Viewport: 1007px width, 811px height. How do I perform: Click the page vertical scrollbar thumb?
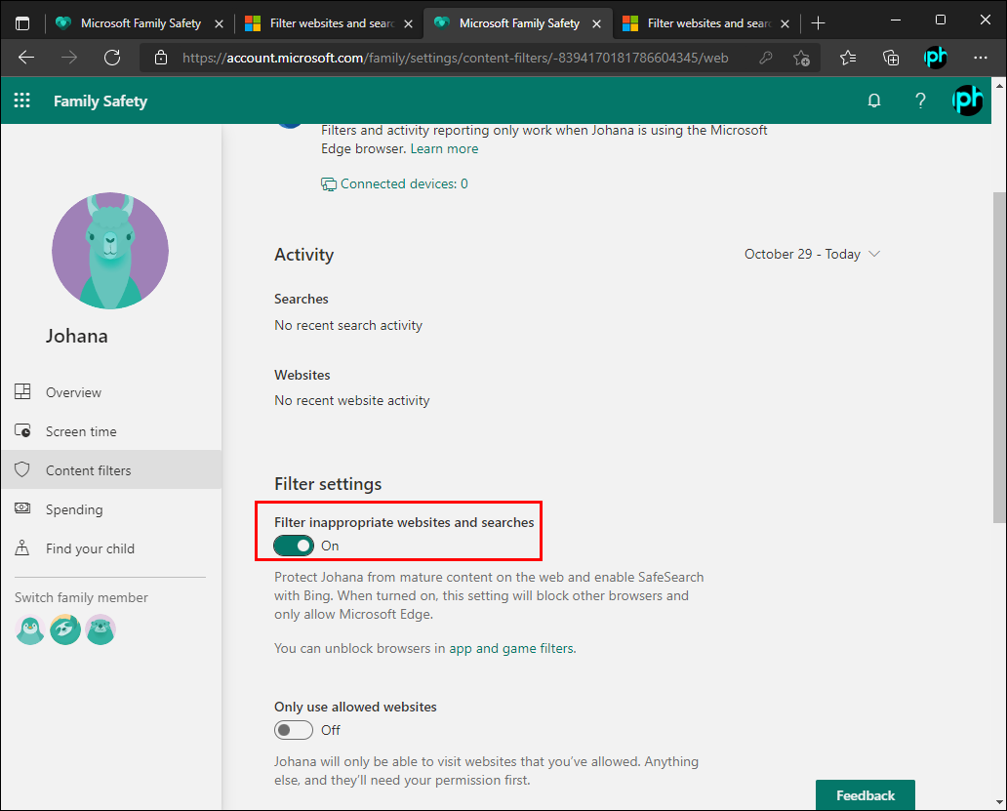[x=999, y=357]
